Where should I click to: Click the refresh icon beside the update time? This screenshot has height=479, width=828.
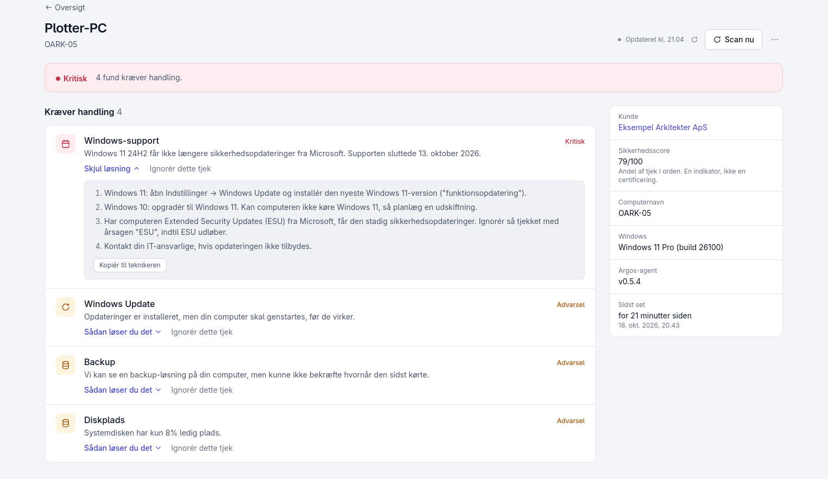point(694,40)
